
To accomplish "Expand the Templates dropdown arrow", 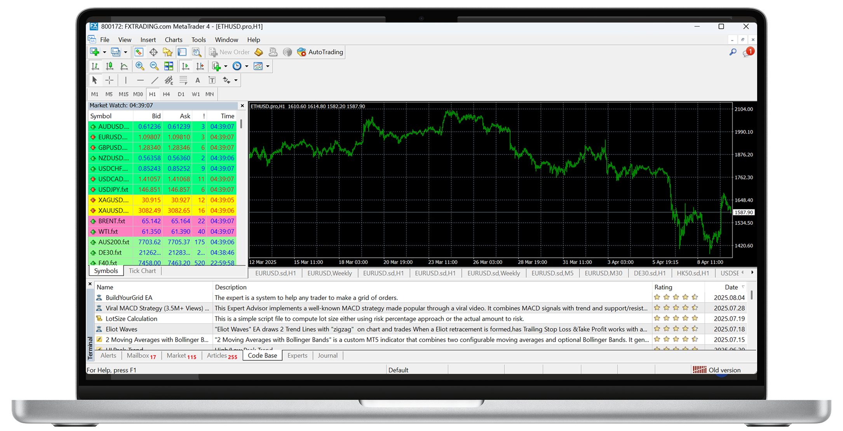I will pyautogui.click(x=268, y=66).
